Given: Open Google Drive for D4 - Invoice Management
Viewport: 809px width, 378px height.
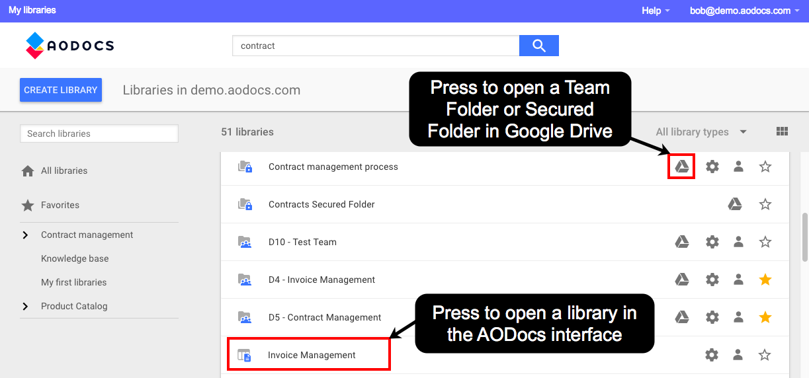Looking at the screenshot, I should (682, 280).
